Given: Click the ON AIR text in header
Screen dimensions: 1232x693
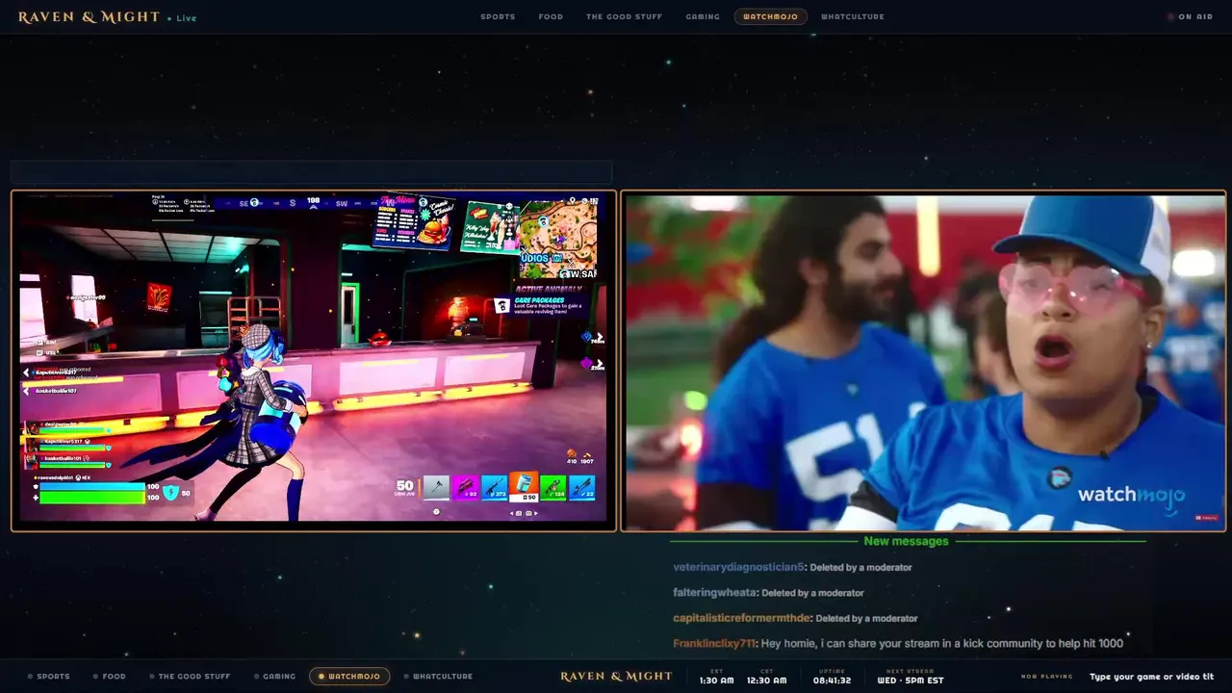Looking at the screenshot, I should [x=1195, y=16].
